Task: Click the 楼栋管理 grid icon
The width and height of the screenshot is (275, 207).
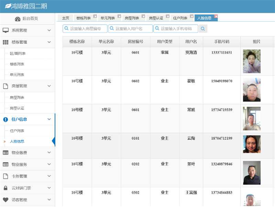Action: (6, 42)
